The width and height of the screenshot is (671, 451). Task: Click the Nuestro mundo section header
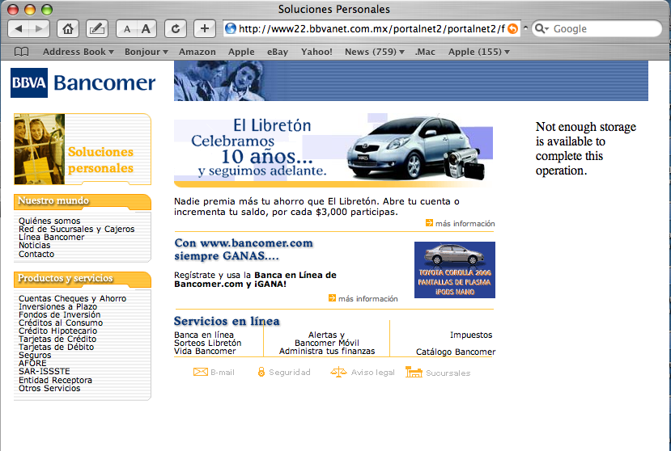83,201
